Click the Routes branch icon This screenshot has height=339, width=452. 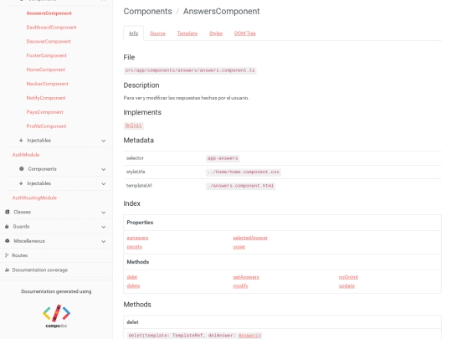[7, 255]
